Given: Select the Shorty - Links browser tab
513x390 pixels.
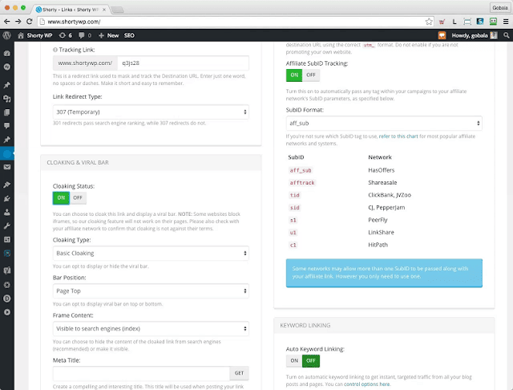Looking at the screenshot, I should click(x=71, y=10).
